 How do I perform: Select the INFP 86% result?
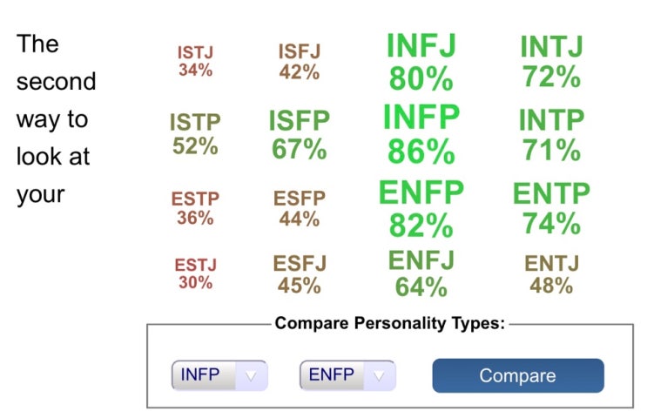(x=421, y=134)
